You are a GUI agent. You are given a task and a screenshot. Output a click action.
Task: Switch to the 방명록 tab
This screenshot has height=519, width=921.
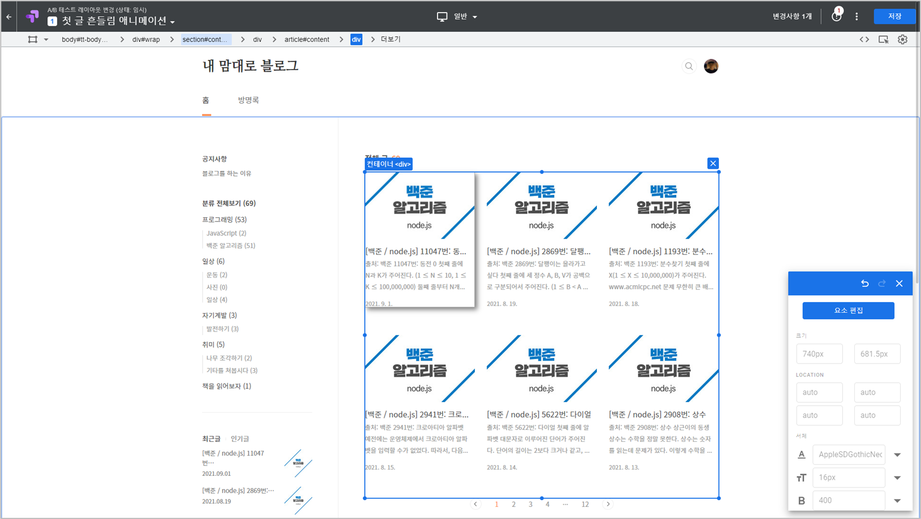click(x=248, y=100)
